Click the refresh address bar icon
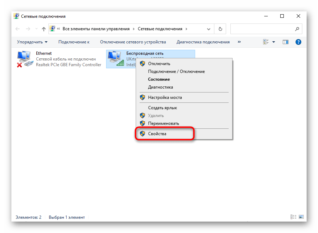318x233 pixels. click(x=220, y=29)
